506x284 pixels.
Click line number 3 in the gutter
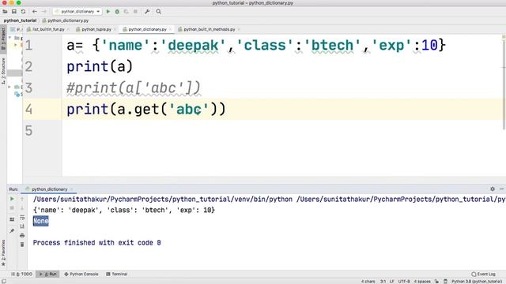(28, 88)
